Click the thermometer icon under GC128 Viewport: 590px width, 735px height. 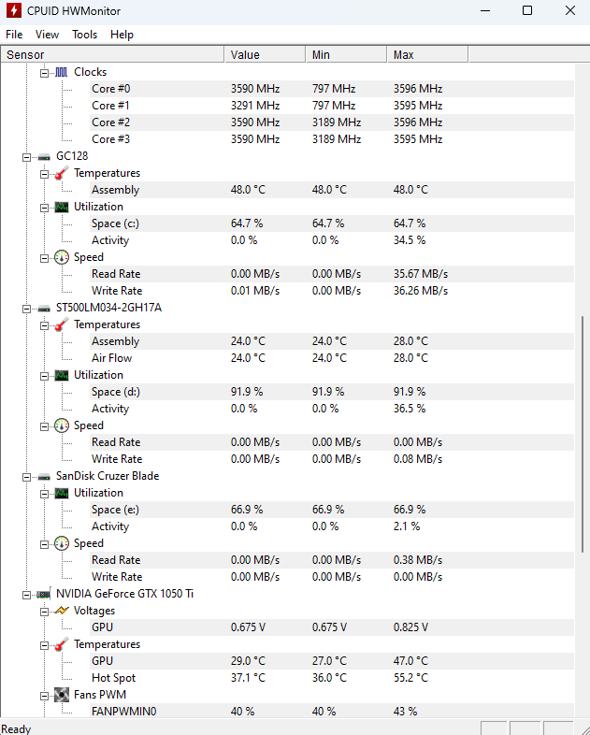pos(62,173)
